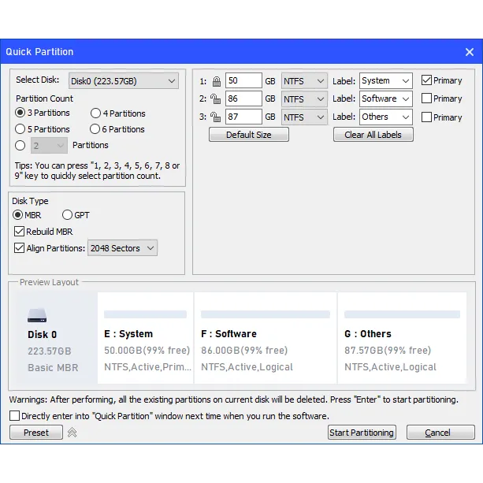Choose the 4 Partitions option

point(95,113)
